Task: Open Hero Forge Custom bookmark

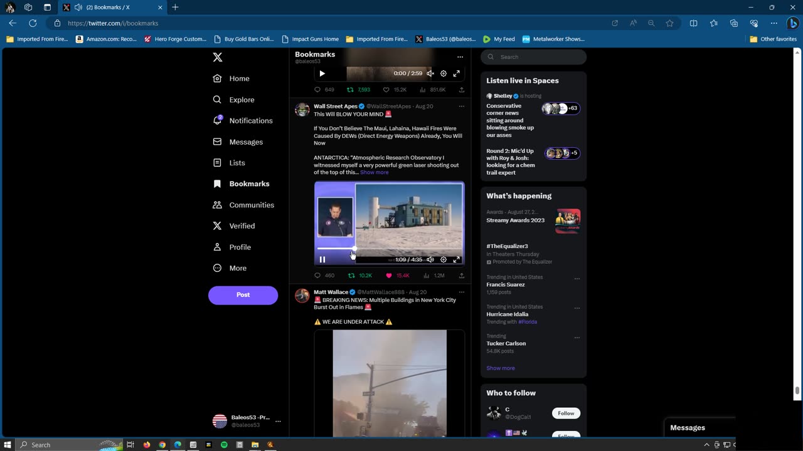Action: (x=175, y=39)
